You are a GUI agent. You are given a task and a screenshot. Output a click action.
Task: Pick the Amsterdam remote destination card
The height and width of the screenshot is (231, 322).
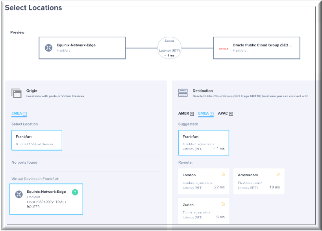click(259, 181)
